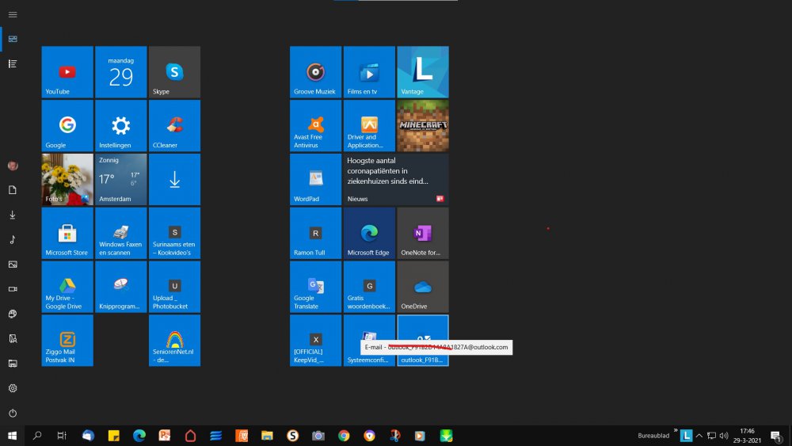Expand the Start hamburger menu
Viewport: 792px width, 446px height.
(13, 14)
